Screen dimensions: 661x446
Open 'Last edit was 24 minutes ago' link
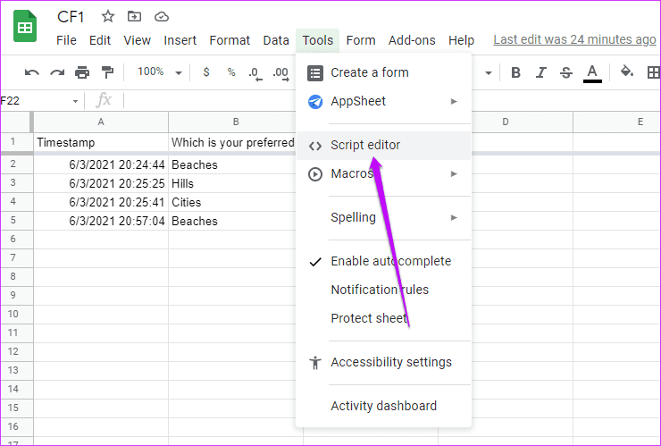pyautogui.click(x=574, y=40)
